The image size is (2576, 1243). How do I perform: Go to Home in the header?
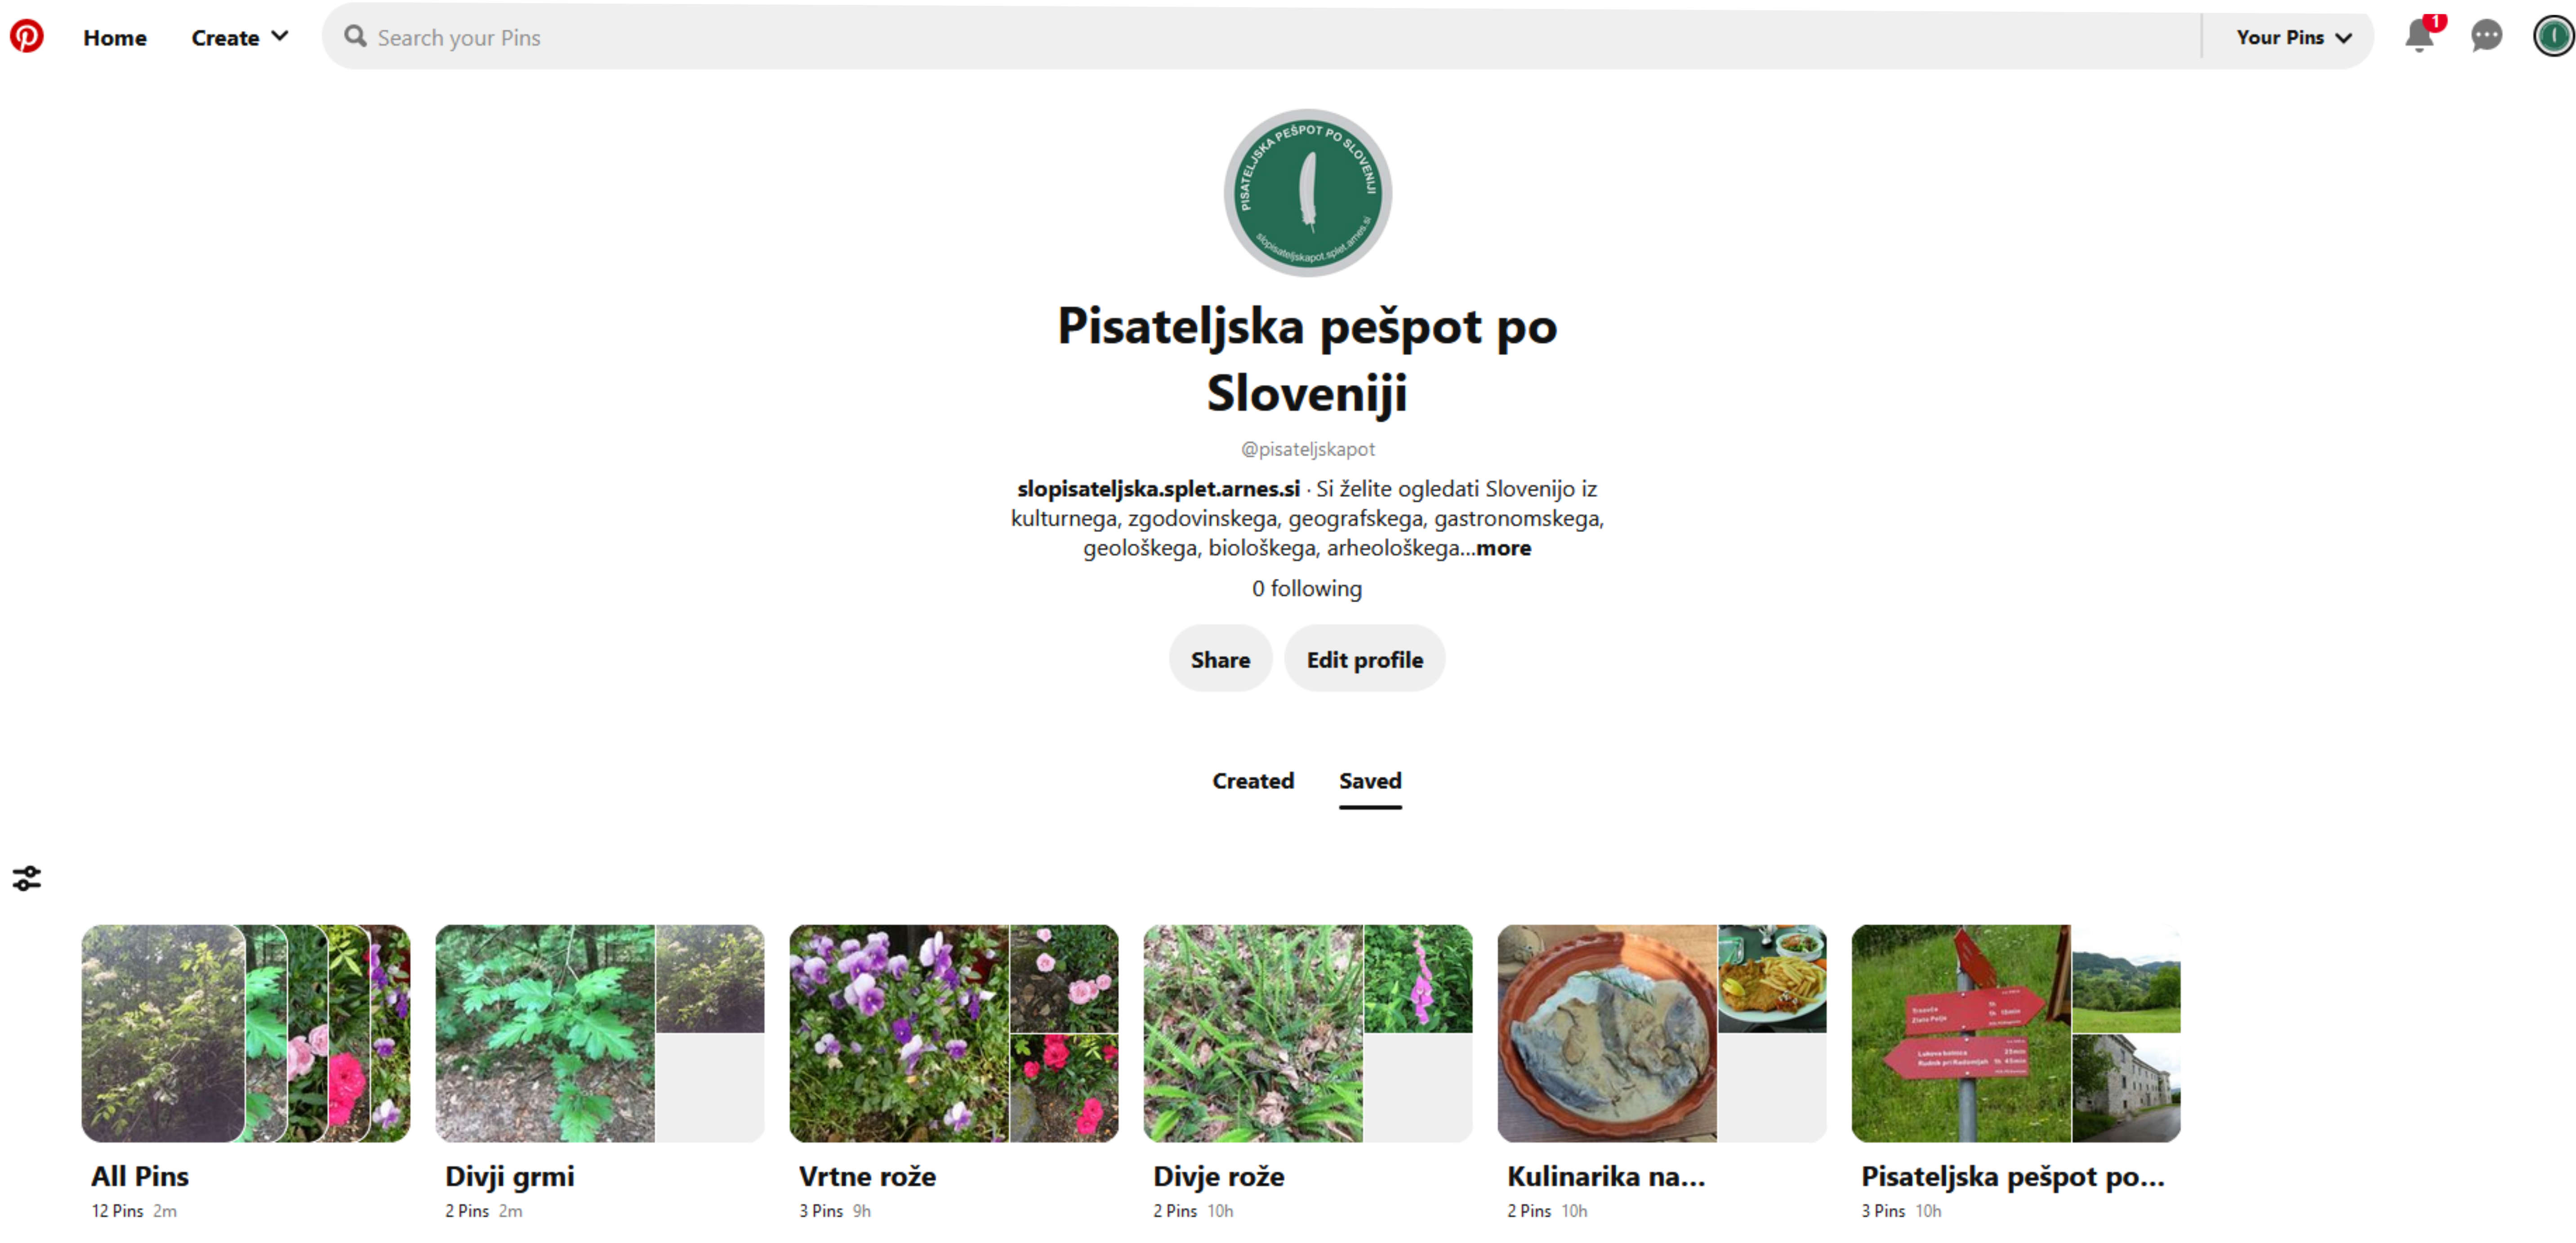pos(115,37)
